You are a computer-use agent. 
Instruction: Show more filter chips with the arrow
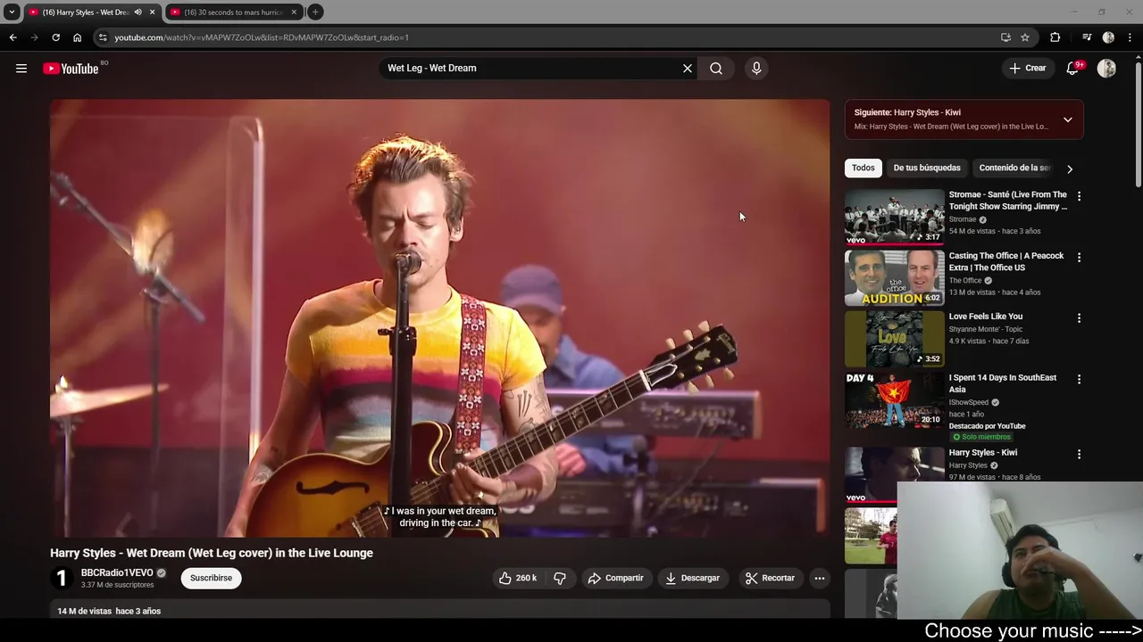click(1070, 169)
